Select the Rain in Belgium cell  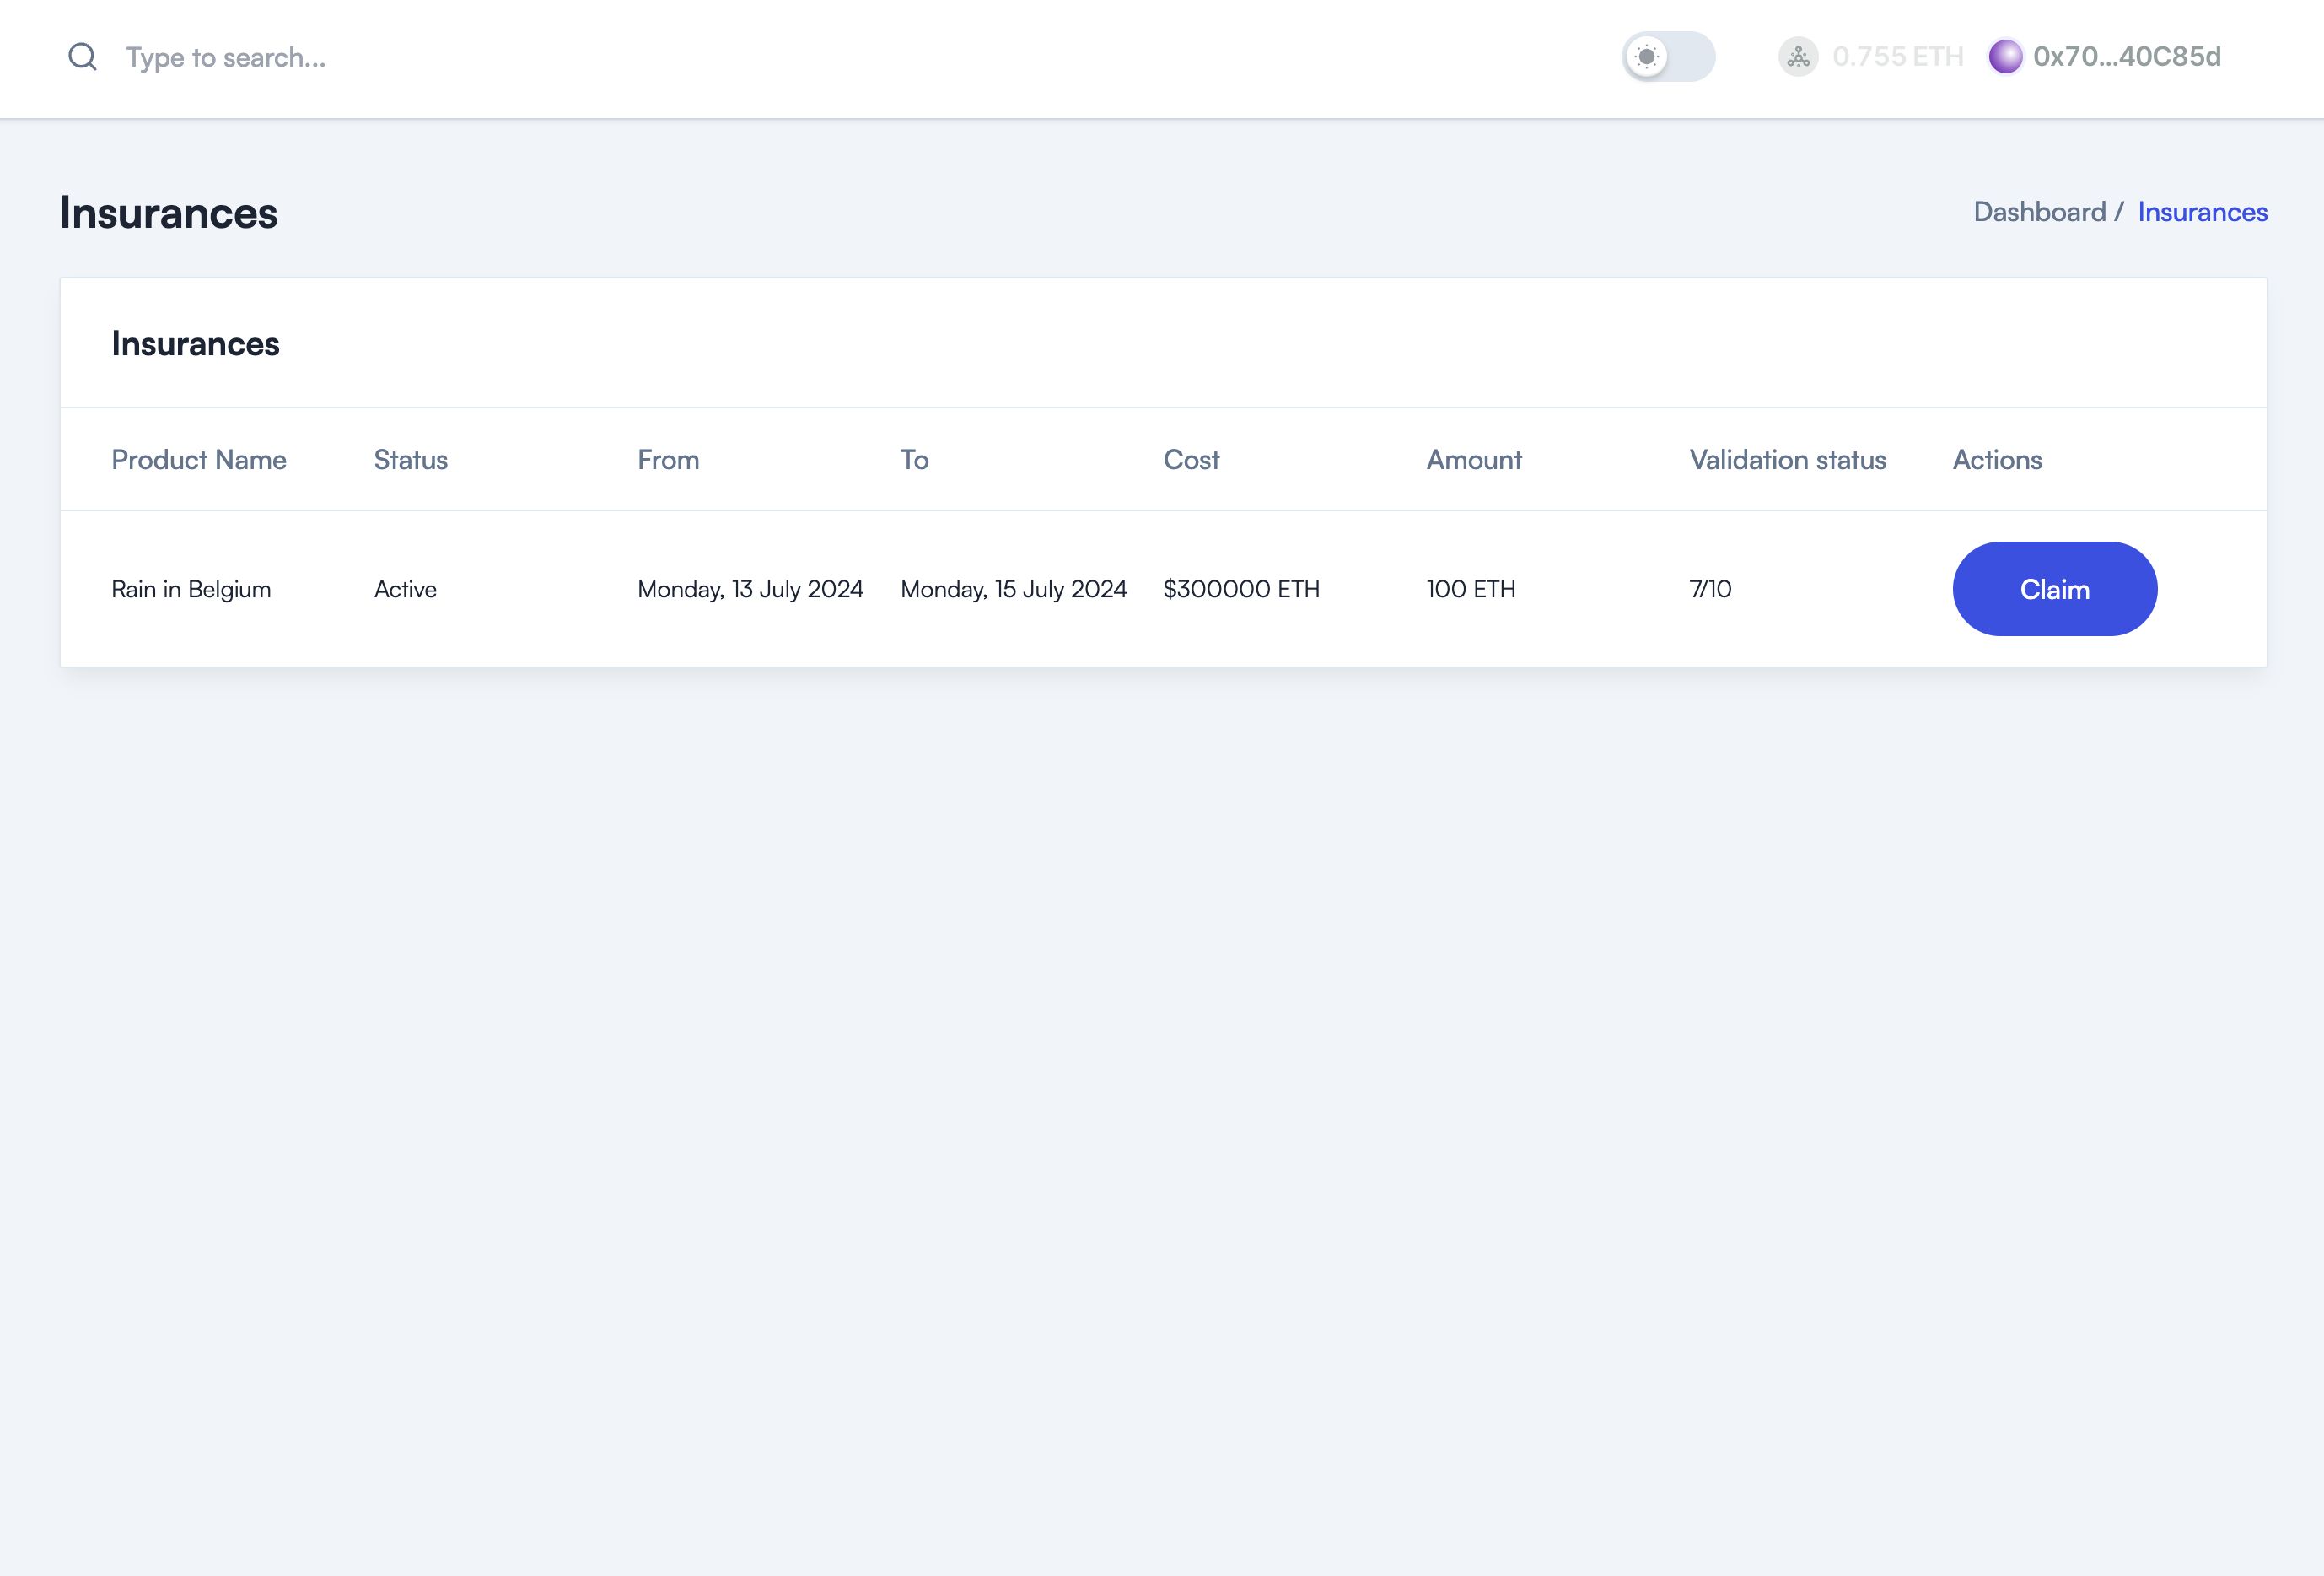pos(191,590)
